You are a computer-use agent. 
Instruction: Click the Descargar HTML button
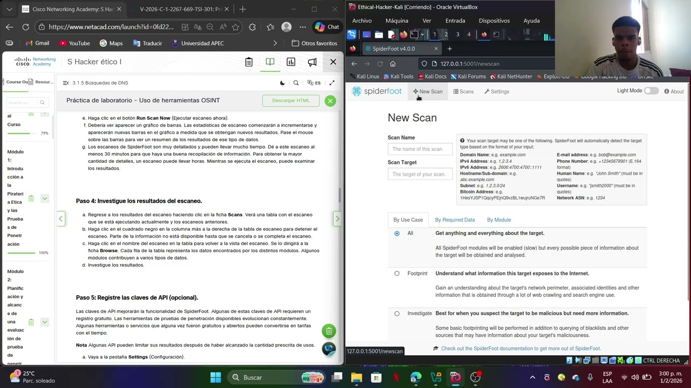pyautogui.click(x=291, y=100)
